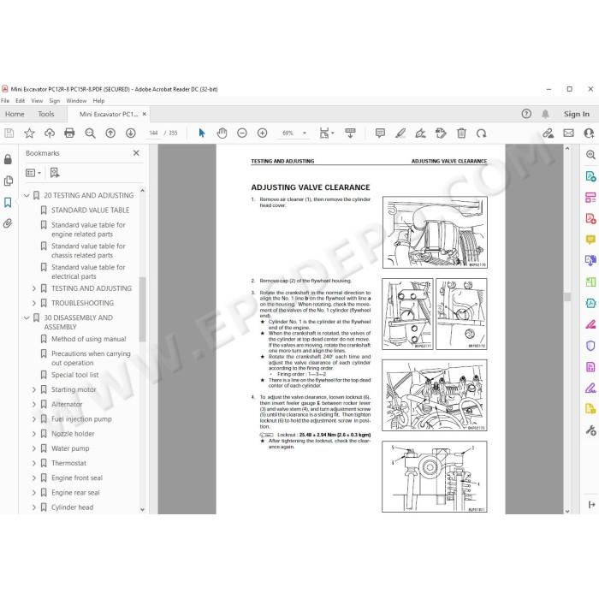This screenshot has height=599, width=599.
Task: Close the Mini Excavator document tab
Action: [145, 114]
